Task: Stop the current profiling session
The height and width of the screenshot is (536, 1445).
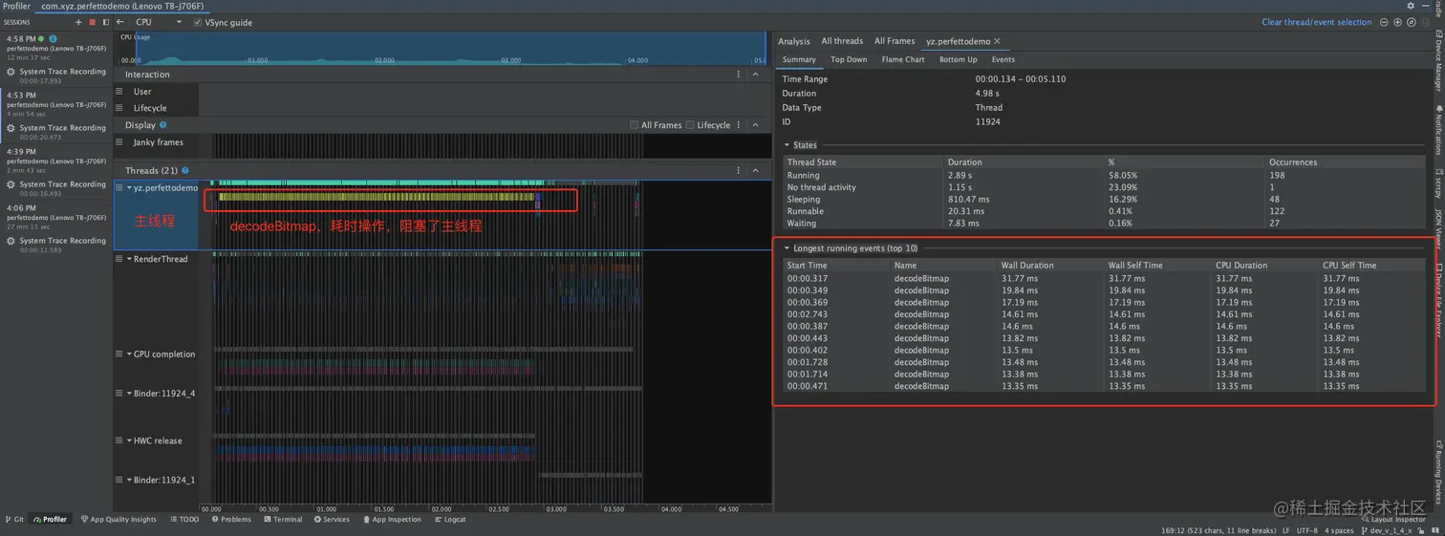Action: [x=92, y=22]
